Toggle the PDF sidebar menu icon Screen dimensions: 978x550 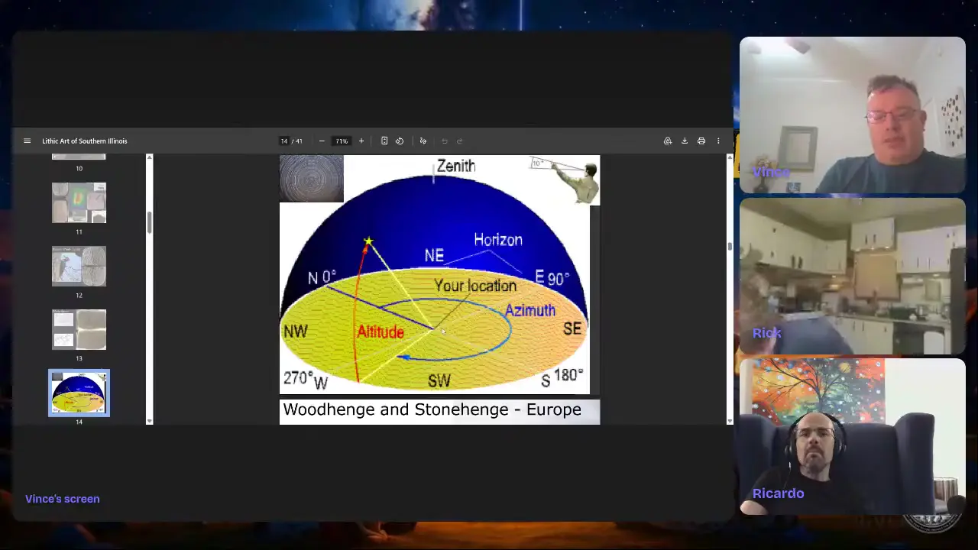[27, 141]
